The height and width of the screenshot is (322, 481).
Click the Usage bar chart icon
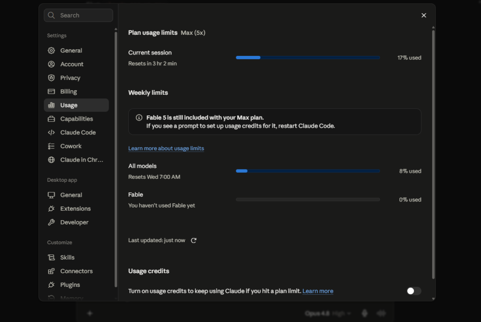point(51,105)
